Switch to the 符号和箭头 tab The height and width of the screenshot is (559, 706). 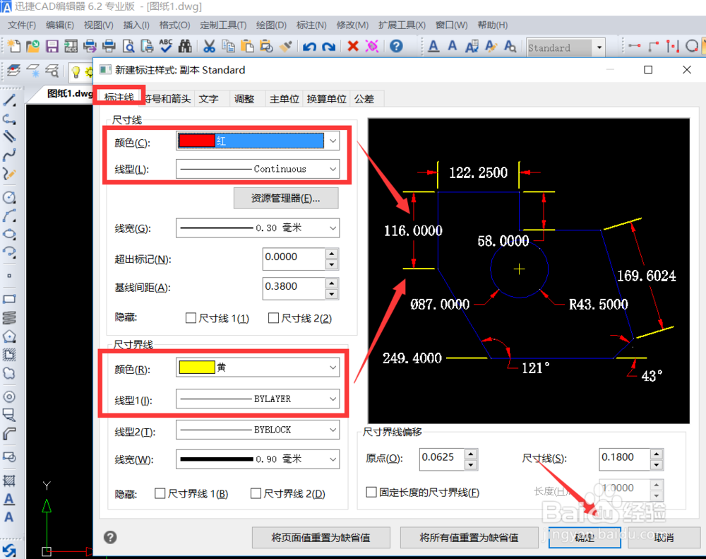[x=167, y=99]
